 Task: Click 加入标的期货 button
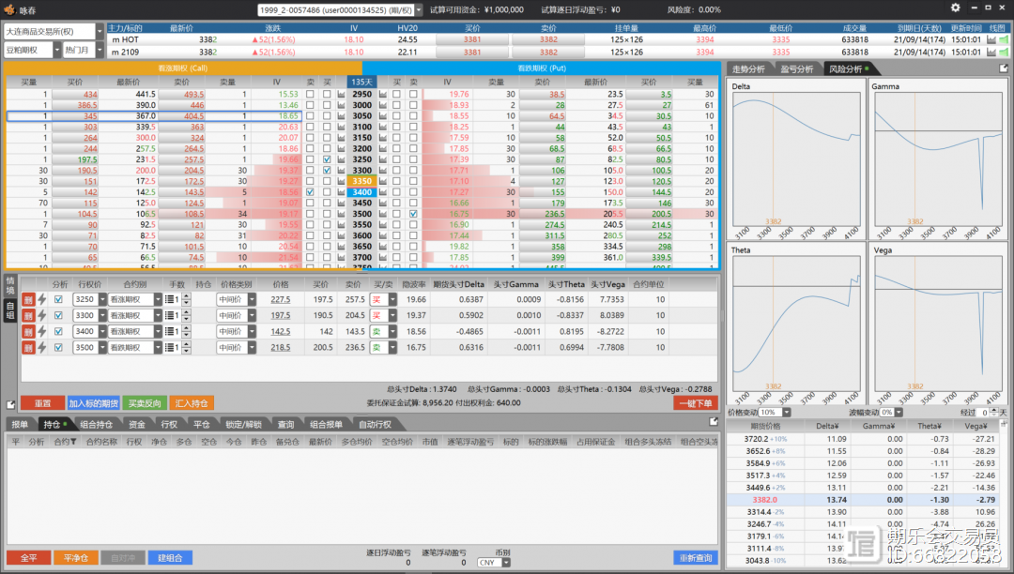[x=94, y=403]
